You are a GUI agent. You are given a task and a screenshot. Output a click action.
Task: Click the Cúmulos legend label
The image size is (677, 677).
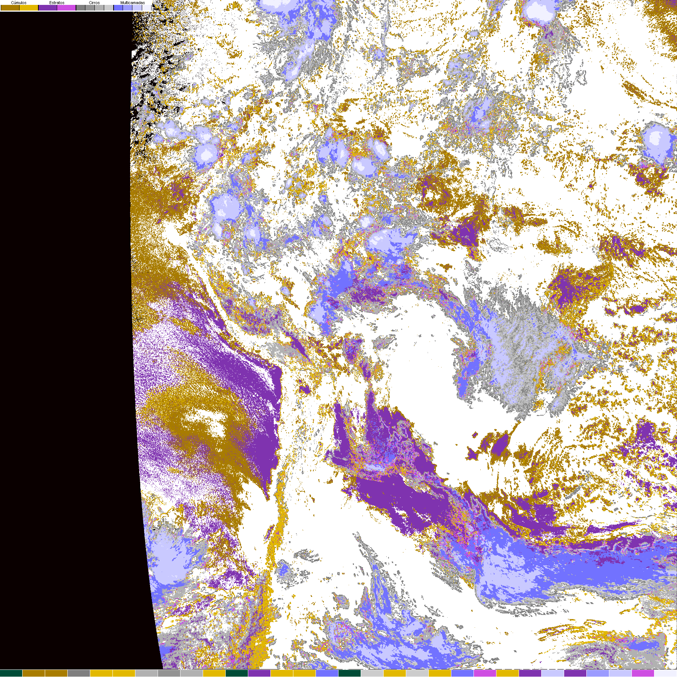(x=19, y=3)
